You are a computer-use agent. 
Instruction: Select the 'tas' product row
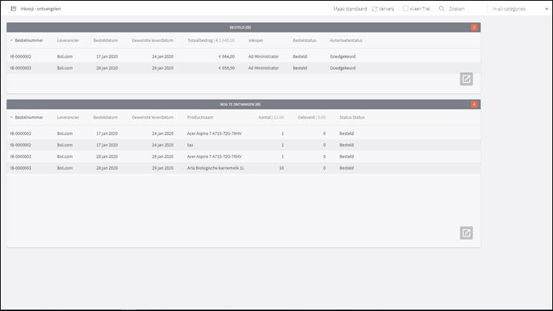(x=190, y=144)
